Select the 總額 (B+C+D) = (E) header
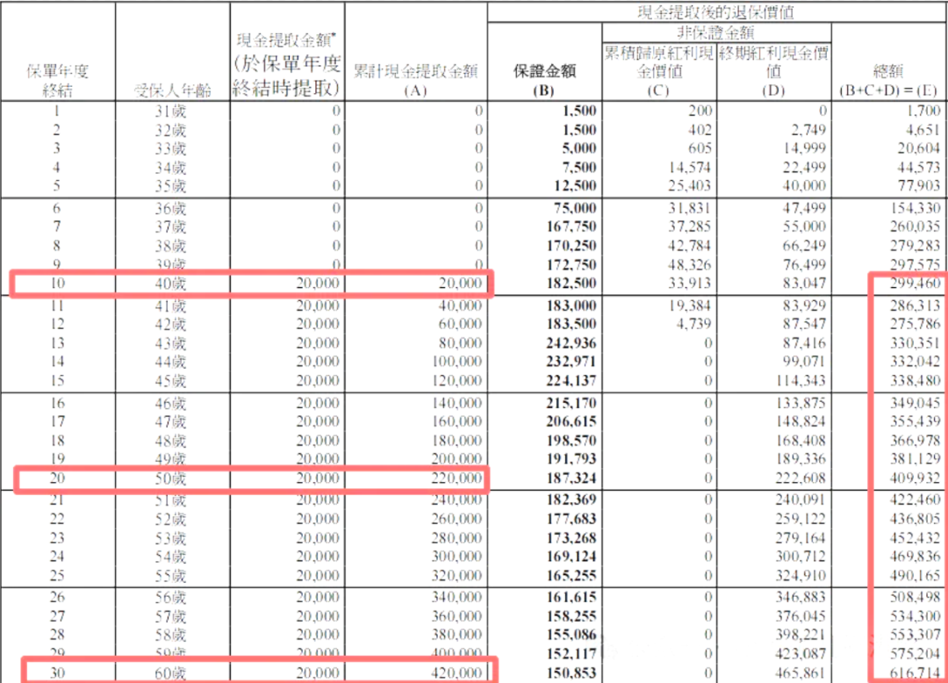Screen dimensions: 948x683 [x=888, y=79]
